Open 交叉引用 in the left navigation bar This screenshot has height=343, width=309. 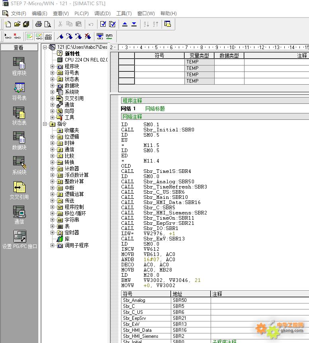click(x=19, y=190)
